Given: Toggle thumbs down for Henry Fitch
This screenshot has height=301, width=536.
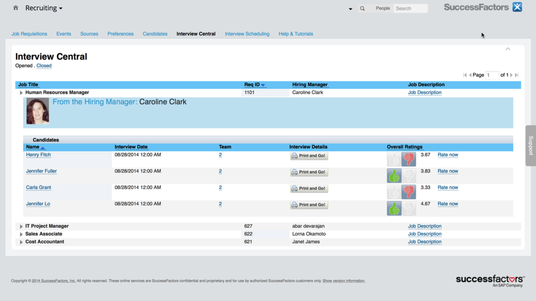Looking at the screenshot, I should [x=409, y=160].
